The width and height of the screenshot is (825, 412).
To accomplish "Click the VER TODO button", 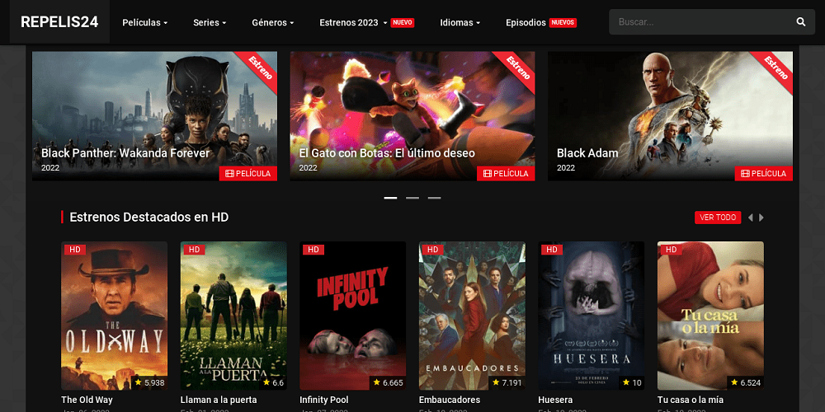I will 718,218.
